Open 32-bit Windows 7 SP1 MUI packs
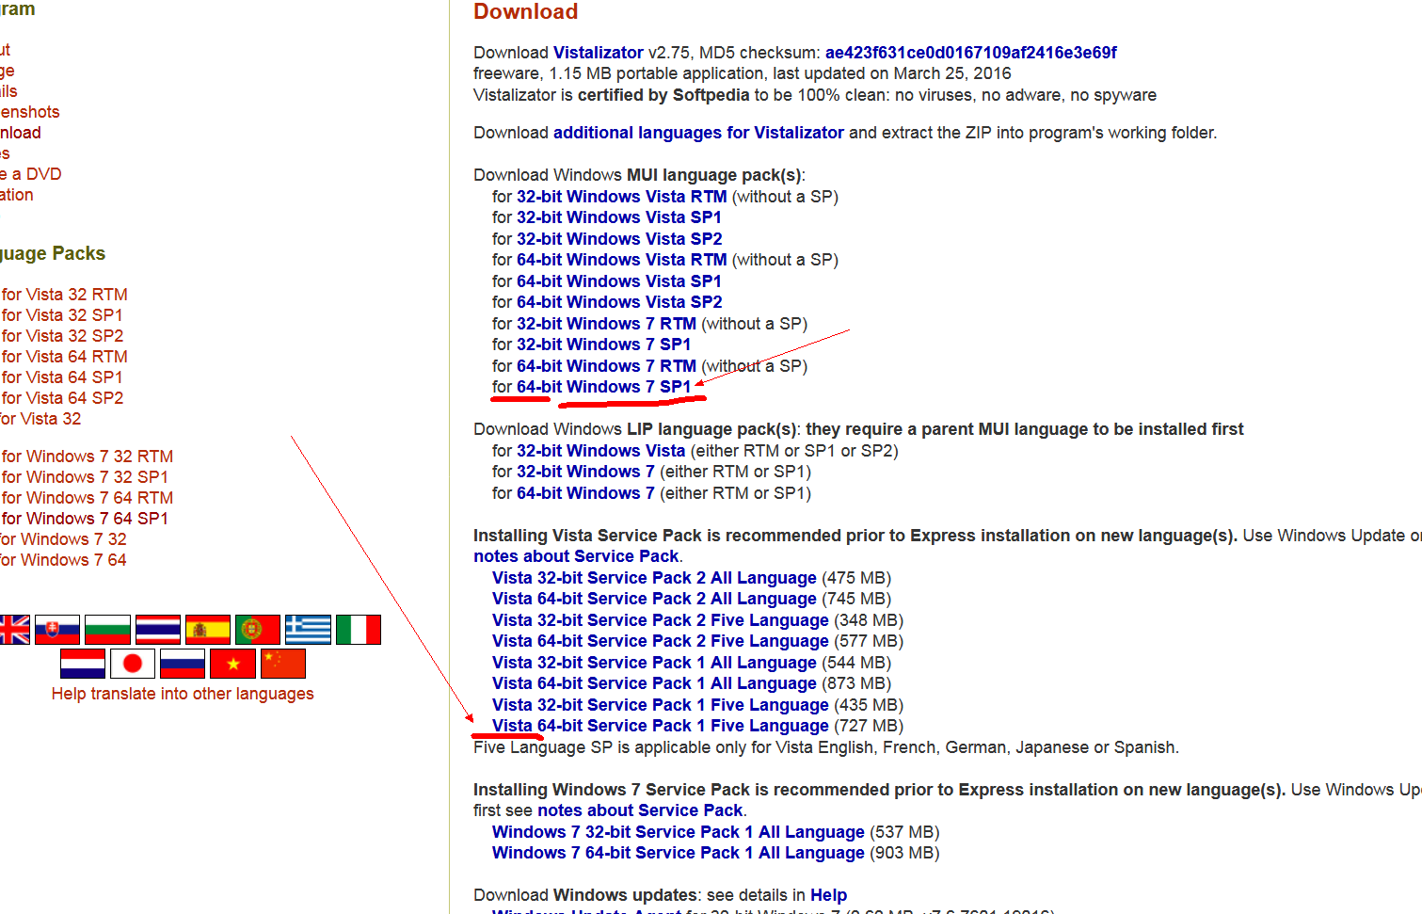The height and width of the screenshot is (914, 1422). [604, 345]
